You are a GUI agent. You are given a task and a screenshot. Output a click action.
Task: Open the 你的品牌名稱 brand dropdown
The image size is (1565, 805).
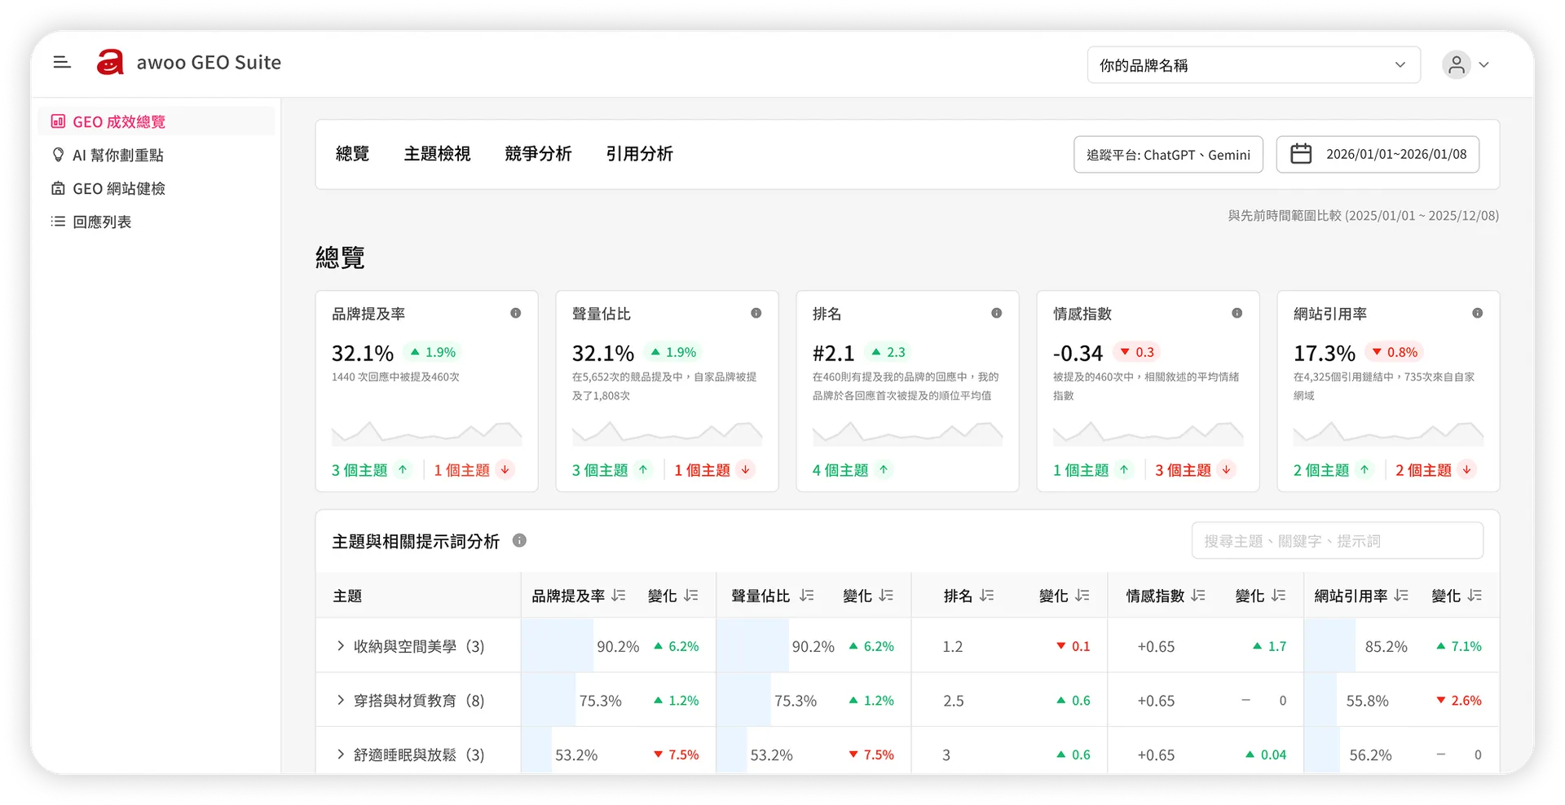[1254, 64]
